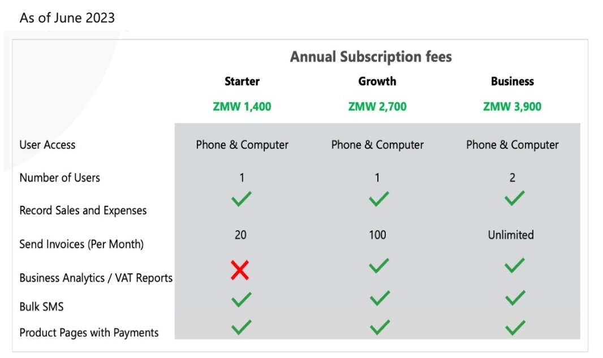This screenshot has width=603, height=358.
Task: Click the red X under Starter plan
Action: (x=240, y=270)
